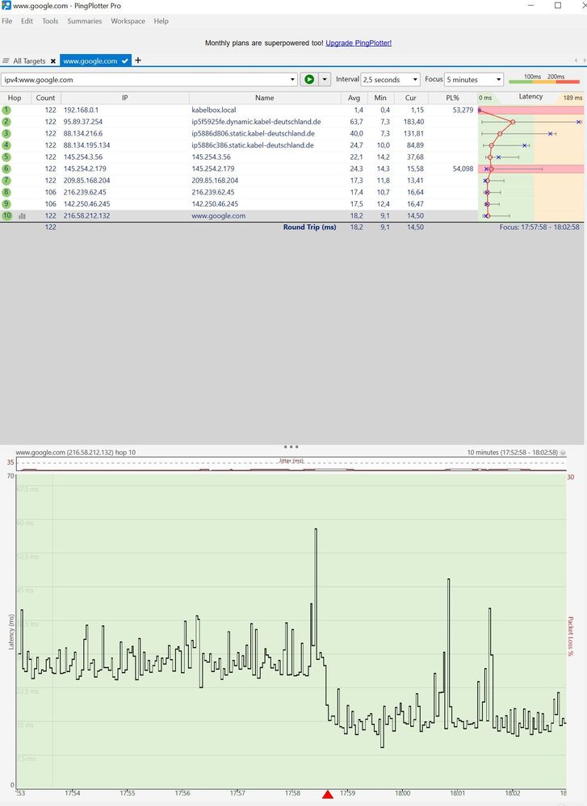Select hop 10 green circle icon
Screen dimensions: 587x806
6,216
